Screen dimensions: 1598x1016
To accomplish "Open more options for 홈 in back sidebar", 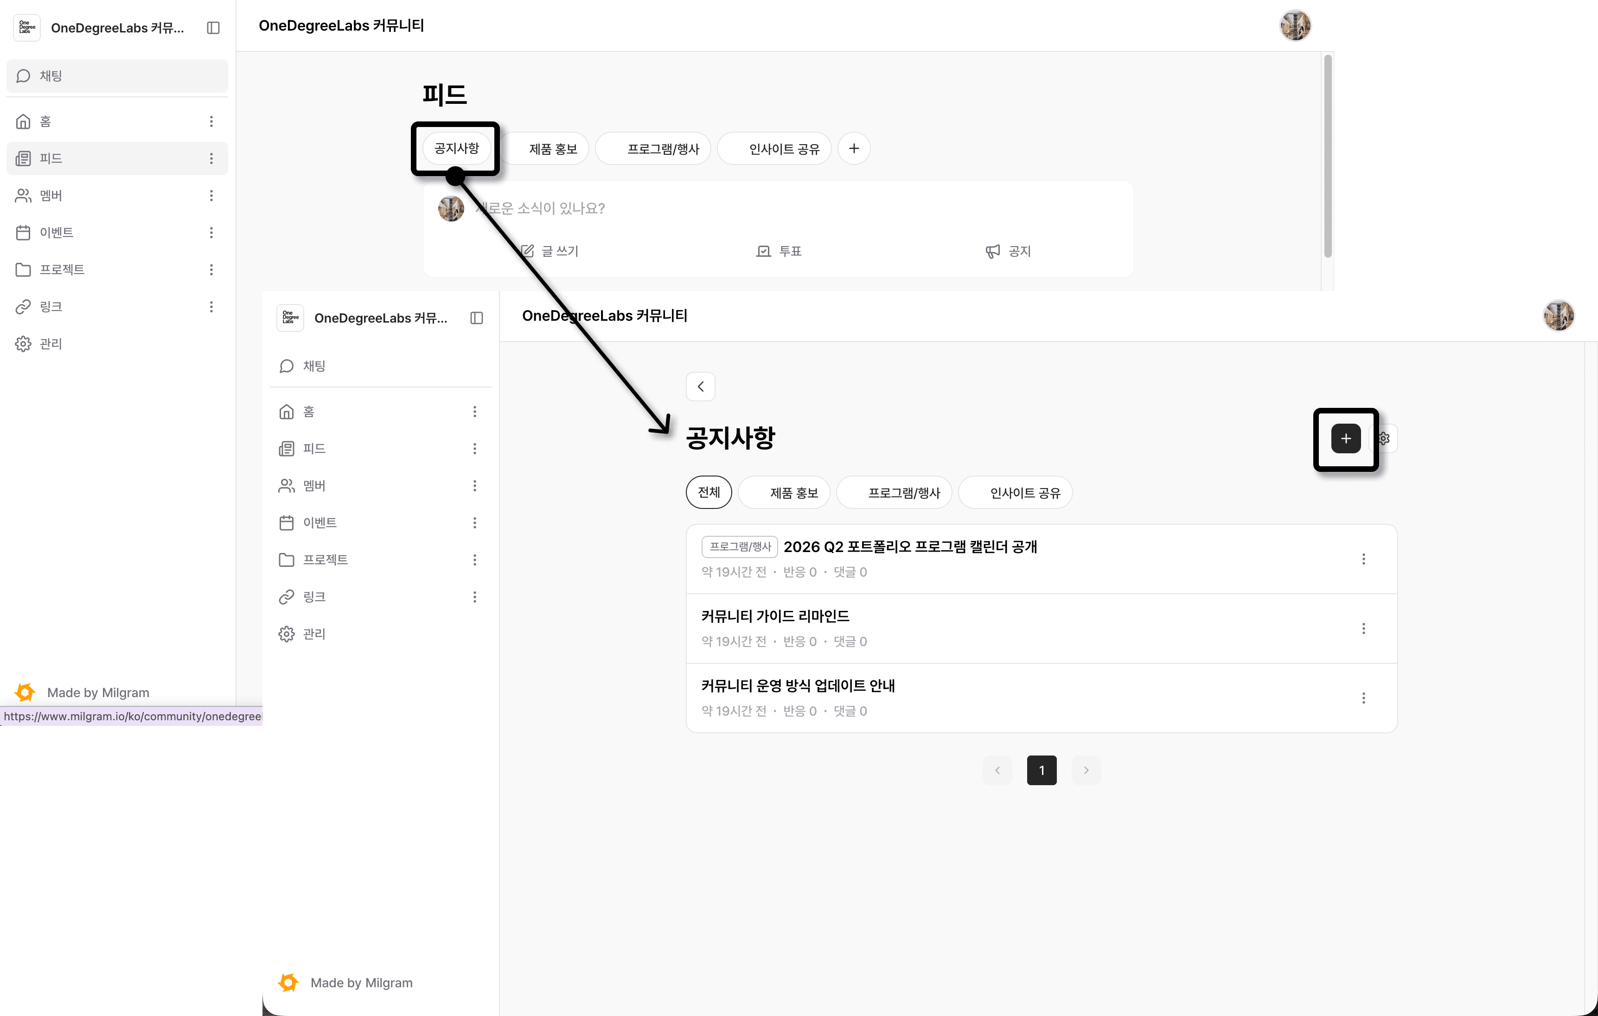I will coord(212,121).
